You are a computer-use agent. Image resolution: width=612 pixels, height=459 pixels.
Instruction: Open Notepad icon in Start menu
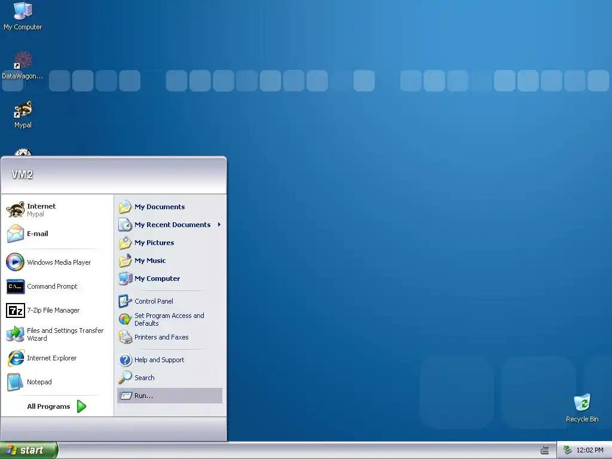click(x=16, y=382)
